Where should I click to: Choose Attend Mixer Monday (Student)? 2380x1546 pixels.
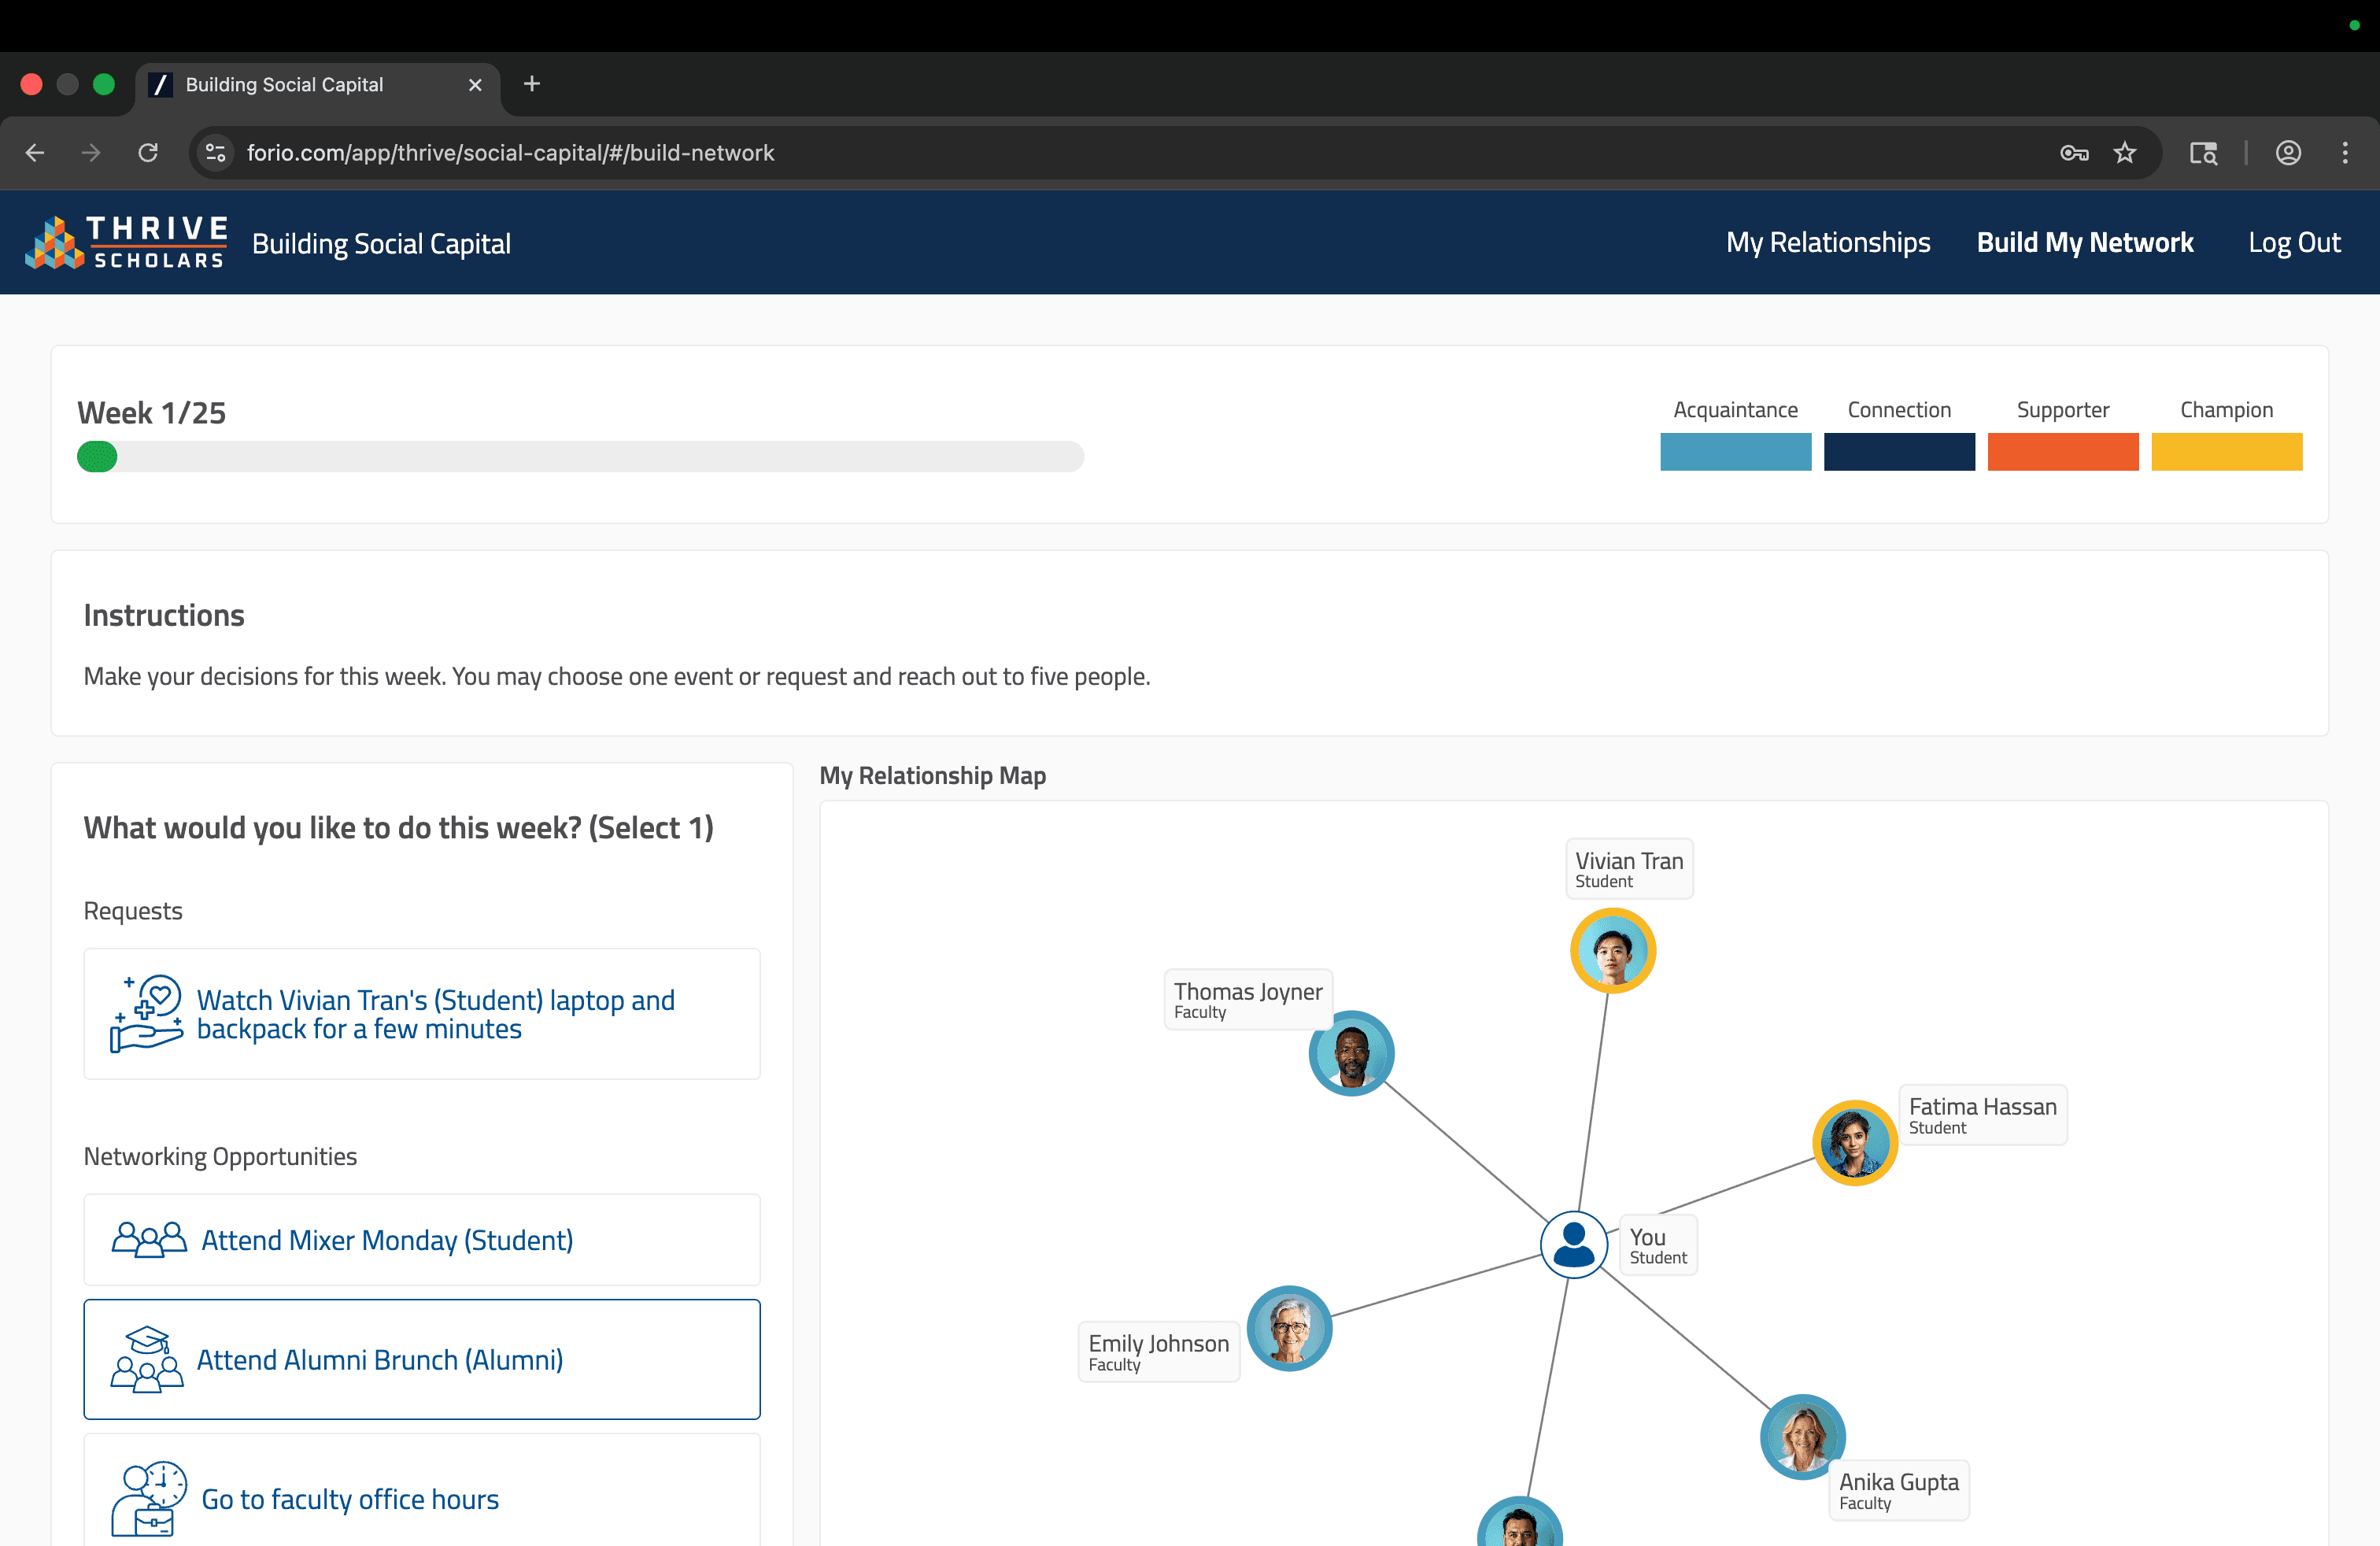(x=387, y=1240)
